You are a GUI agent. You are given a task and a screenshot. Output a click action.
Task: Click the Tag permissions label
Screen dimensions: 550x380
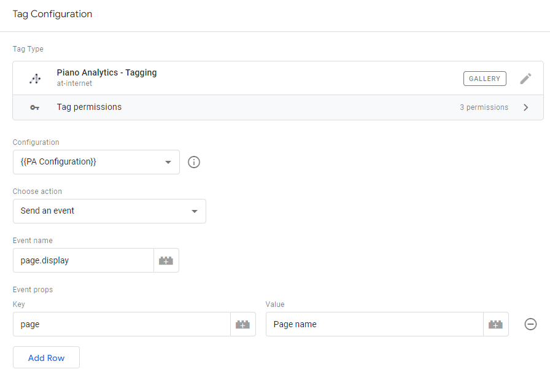point(89,107)
